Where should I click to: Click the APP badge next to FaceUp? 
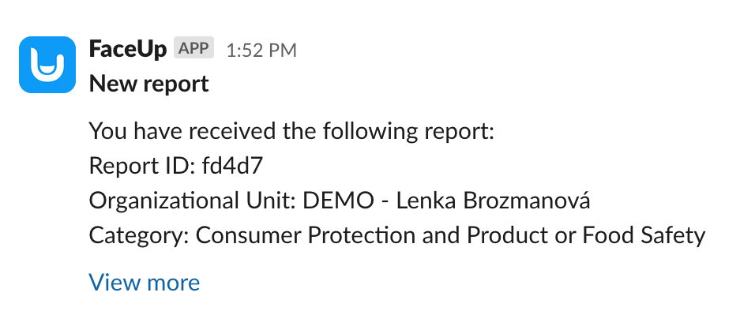[x=193, y=47]
